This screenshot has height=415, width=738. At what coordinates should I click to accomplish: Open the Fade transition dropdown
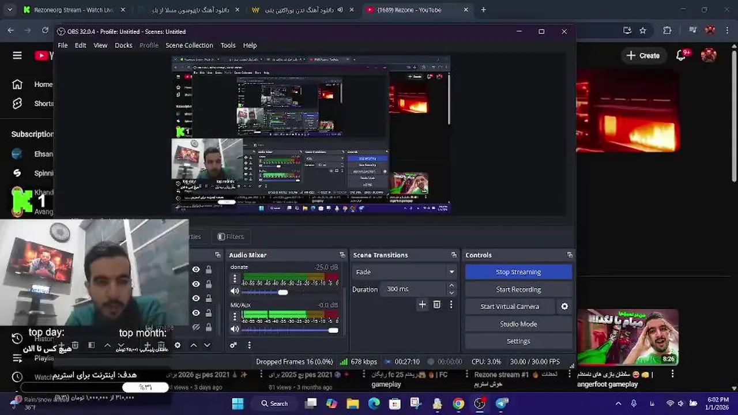(x=404, y=272)
